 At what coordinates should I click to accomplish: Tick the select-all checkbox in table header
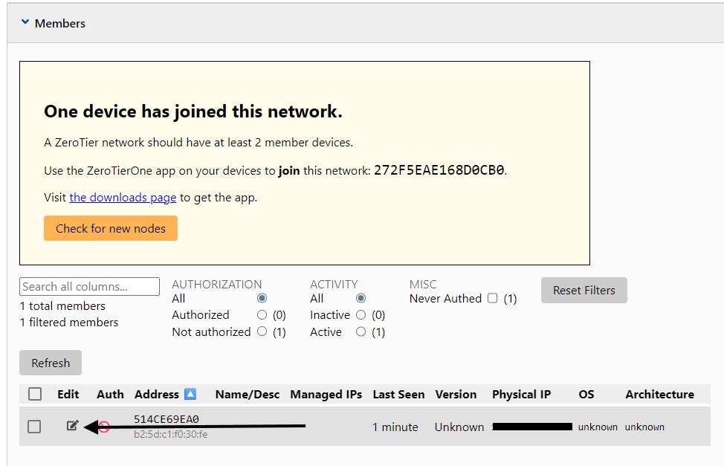35,395
